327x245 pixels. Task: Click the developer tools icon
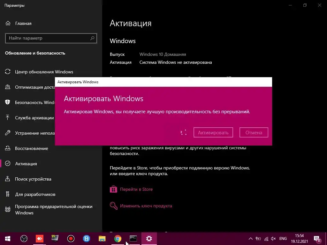click(x=8, y=194)
